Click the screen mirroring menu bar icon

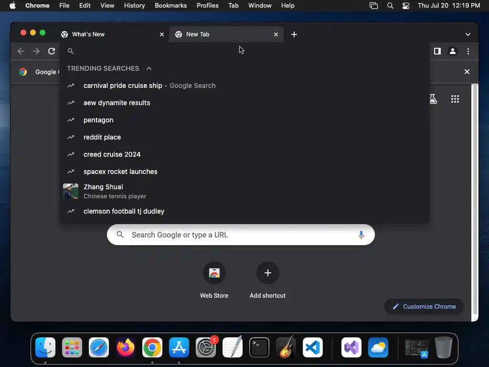373,6
